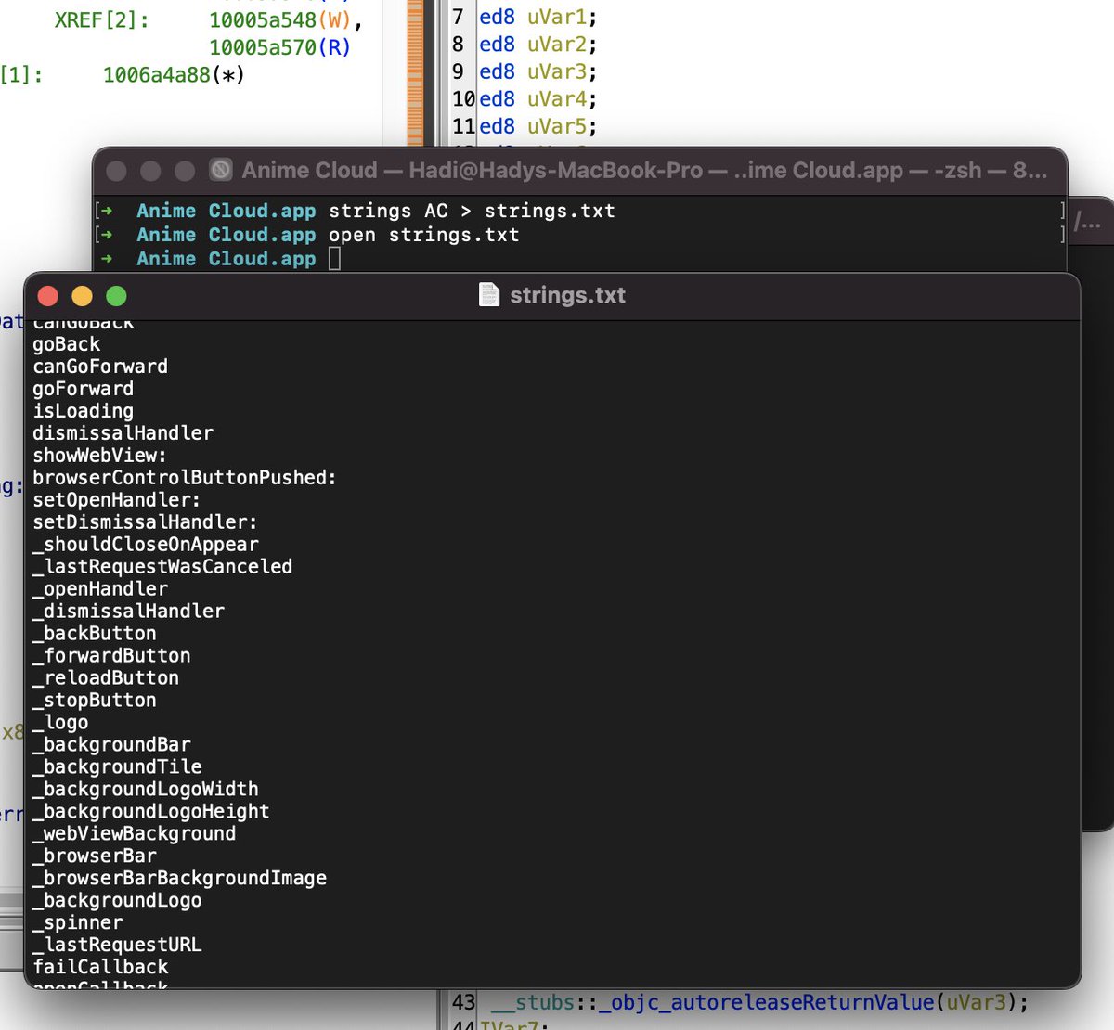Screen dimensions: 1114x1030
Task: Click _objc_autoreleaseReturnValue call on line 43
Action: coord(766,1002)
